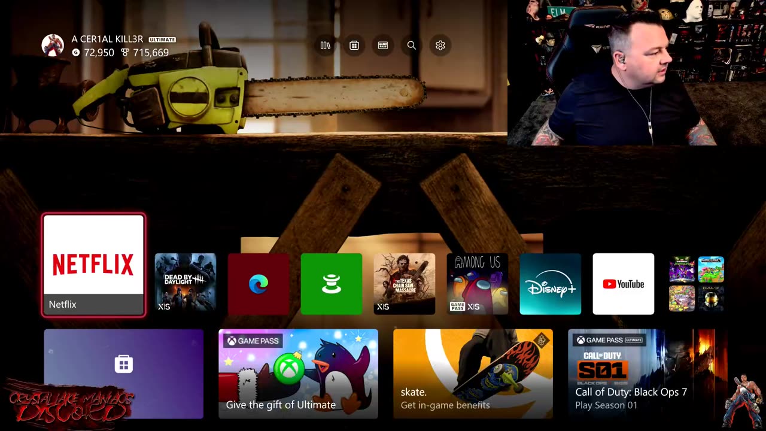Open the YouTube app tile

[624, 284]
